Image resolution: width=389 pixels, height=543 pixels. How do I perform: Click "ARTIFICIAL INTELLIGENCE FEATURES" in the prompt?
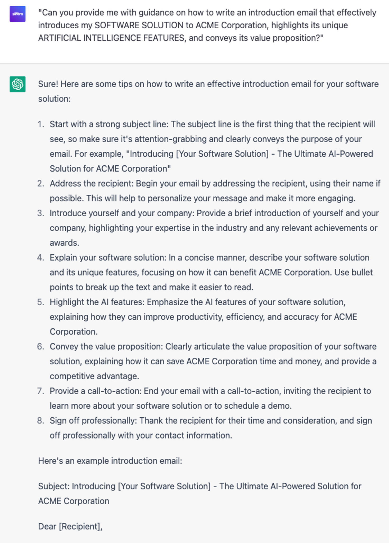click(x=111, y=38)
